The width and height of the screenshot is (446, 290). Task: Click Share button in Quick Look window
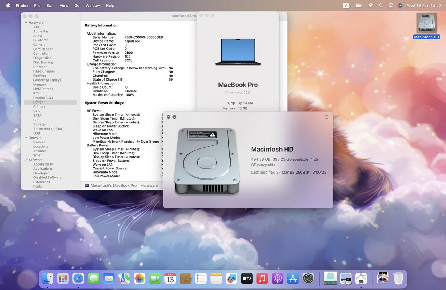click(x=326, y=117)
